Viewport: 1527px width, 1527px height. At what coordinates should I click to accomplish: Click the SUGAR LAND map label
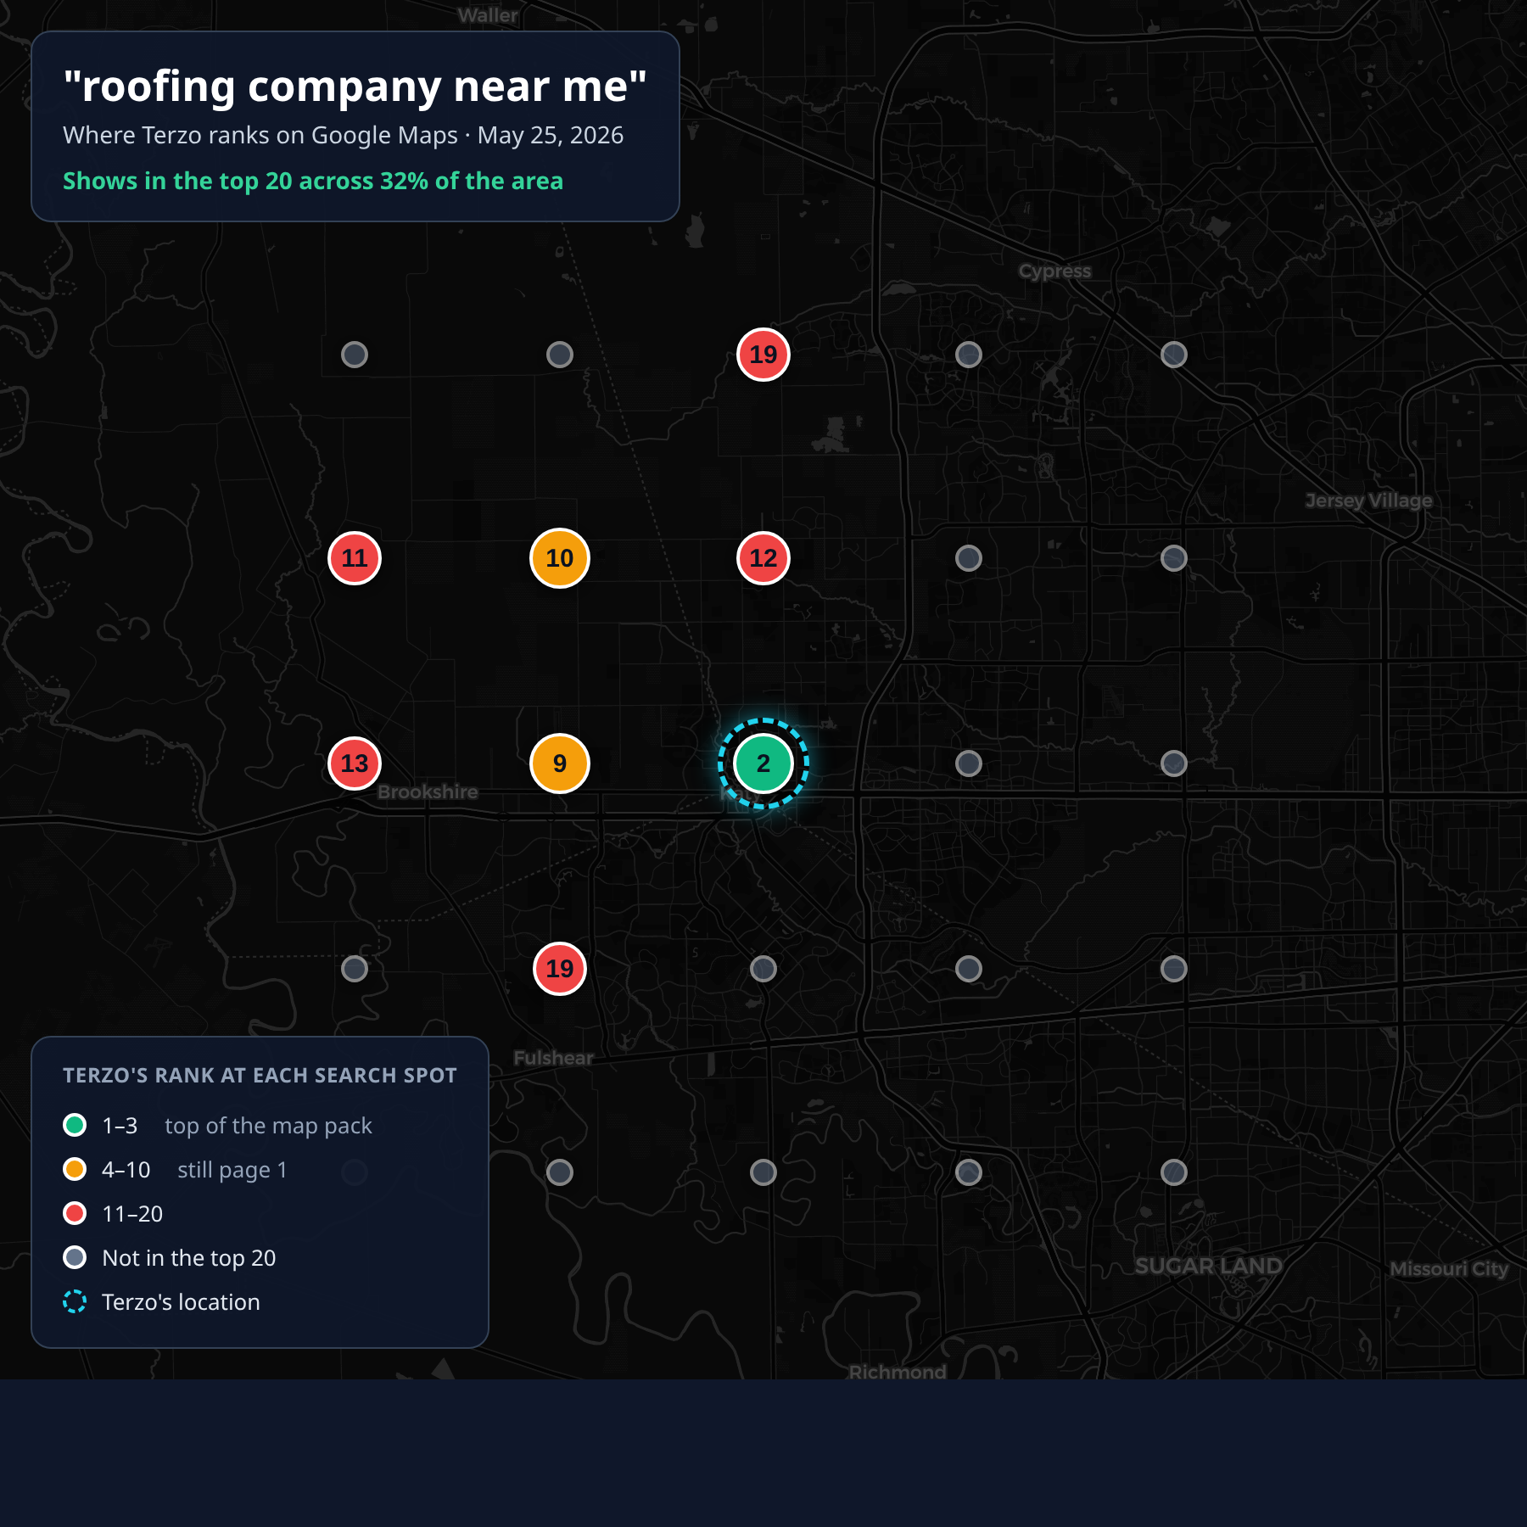tap(1208, 1266)
